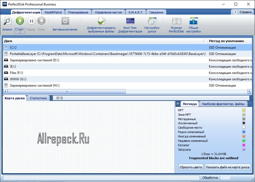Open Boot Time Дефрагментация

[x=130, y=21]
